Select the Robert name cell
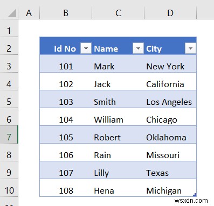 118,134
